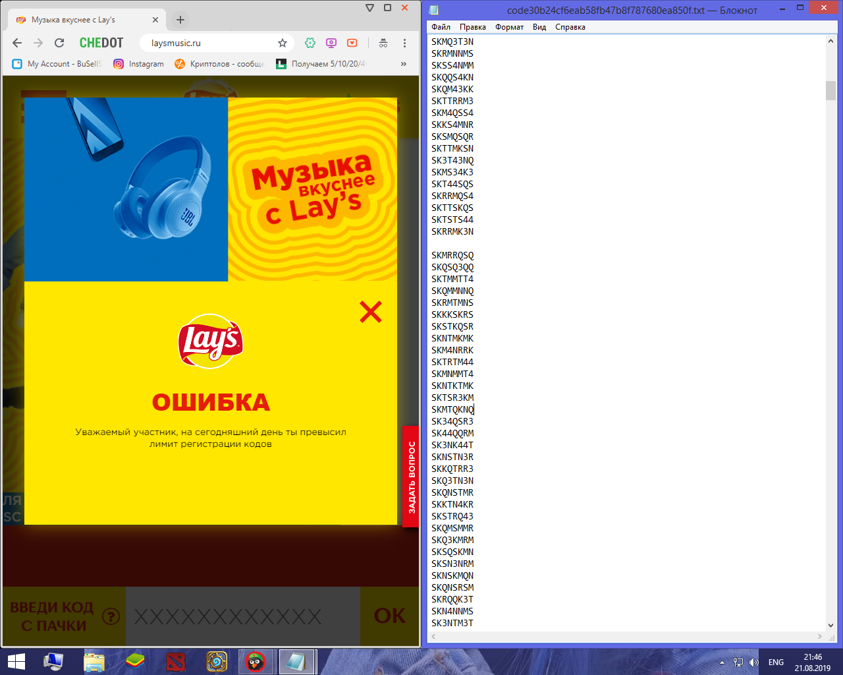The image size is (843, 675).
Task: Open the incognito-style toolbar icon
Action: (383, 43)
